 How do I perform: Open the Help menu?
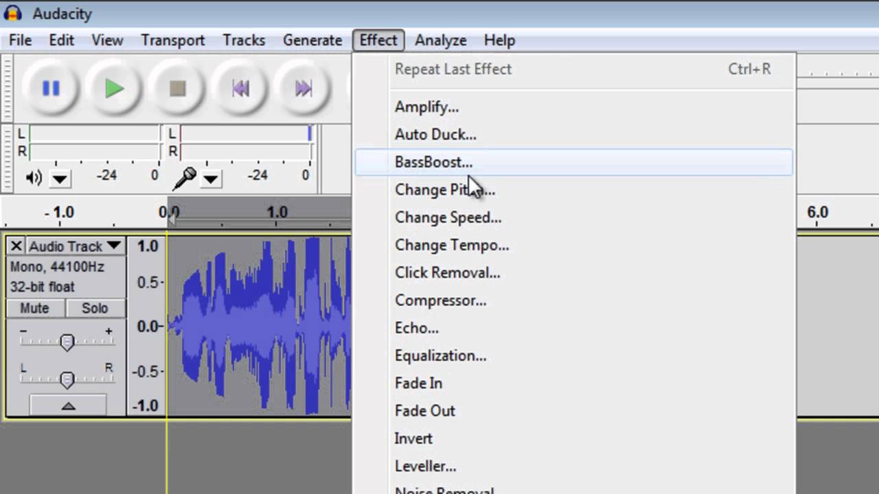[x=499, y=40]
